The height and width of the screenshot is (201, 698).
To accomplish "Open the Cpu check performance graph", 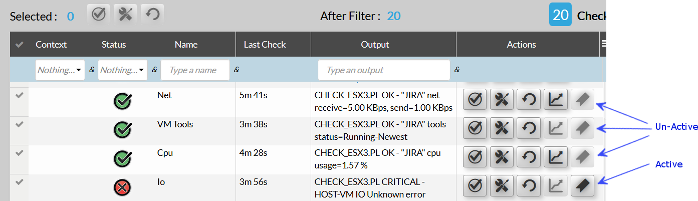I will [x=555, y=157].
